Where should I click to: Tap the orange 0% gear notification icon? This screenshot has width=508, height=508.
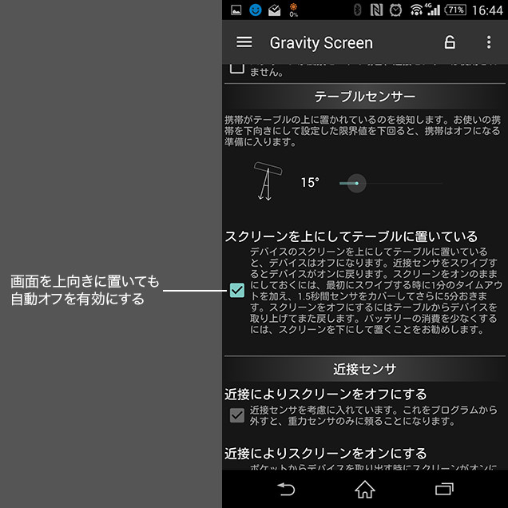293,10
